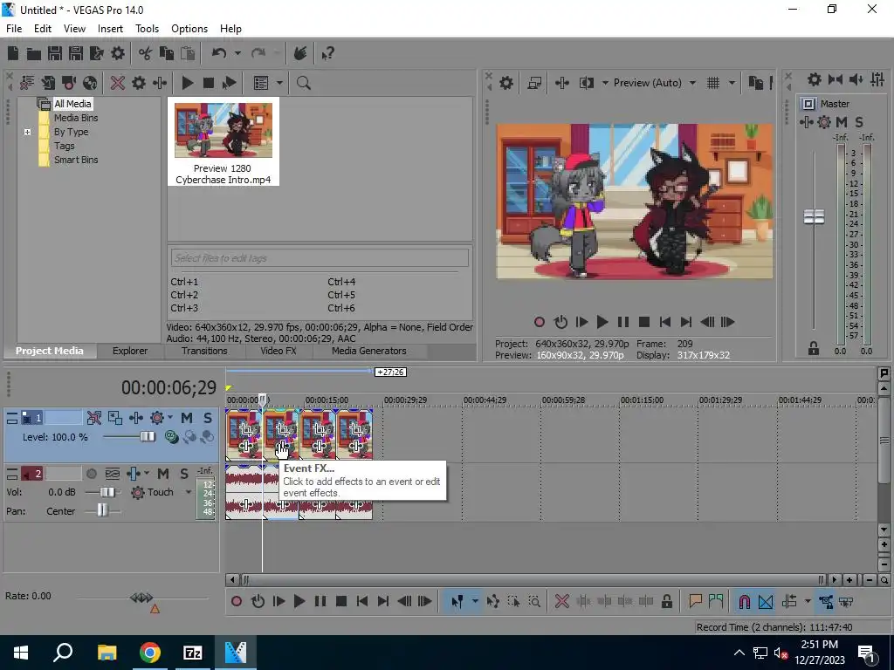Undo last action arrow
The height and width of the screenshot is (670, 894).
(219, 53)
